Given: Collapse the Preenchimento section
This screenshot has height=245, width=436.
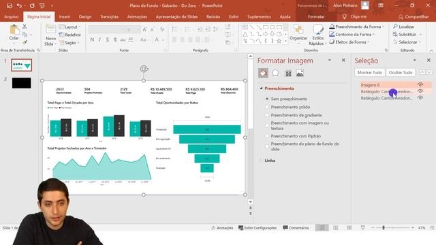Looking at the screenshot, I should click(x=261, y=88).
